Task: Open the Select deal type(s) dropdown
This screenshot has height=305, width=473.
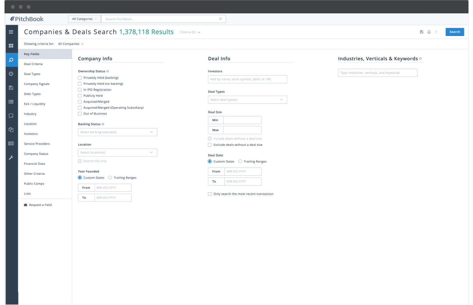Action: point(247,100)
